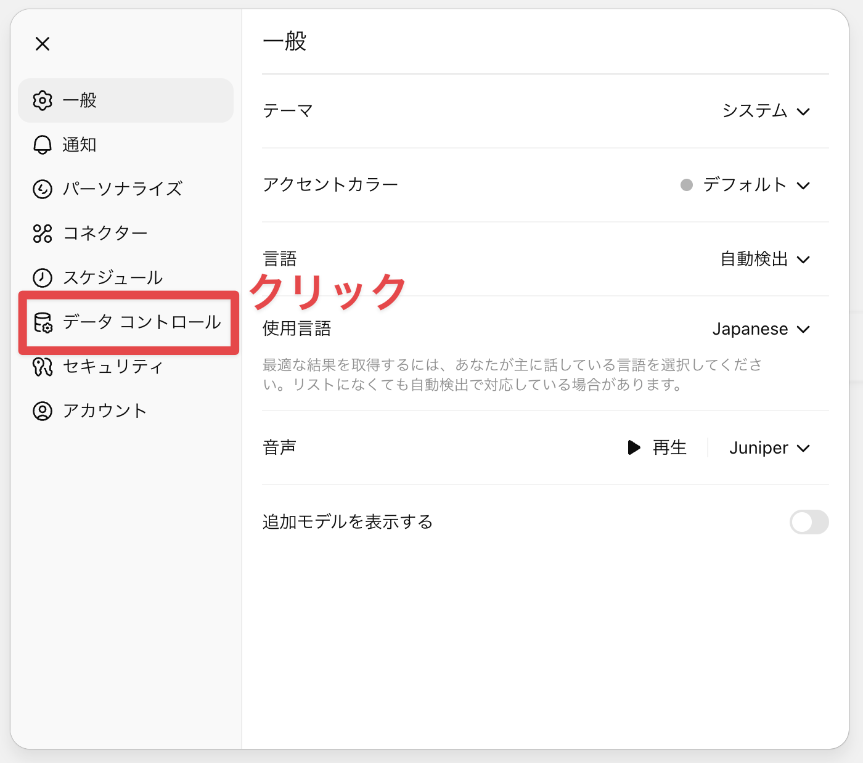Go to the アカウント settings page
This screenshot has width=863, height=763.
coord(105,411)
